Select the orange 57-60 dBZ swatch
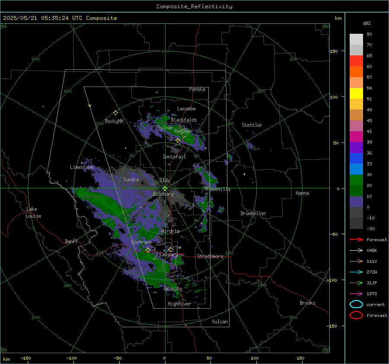This screenshot has width=389, height=364. tap(356, 72)
